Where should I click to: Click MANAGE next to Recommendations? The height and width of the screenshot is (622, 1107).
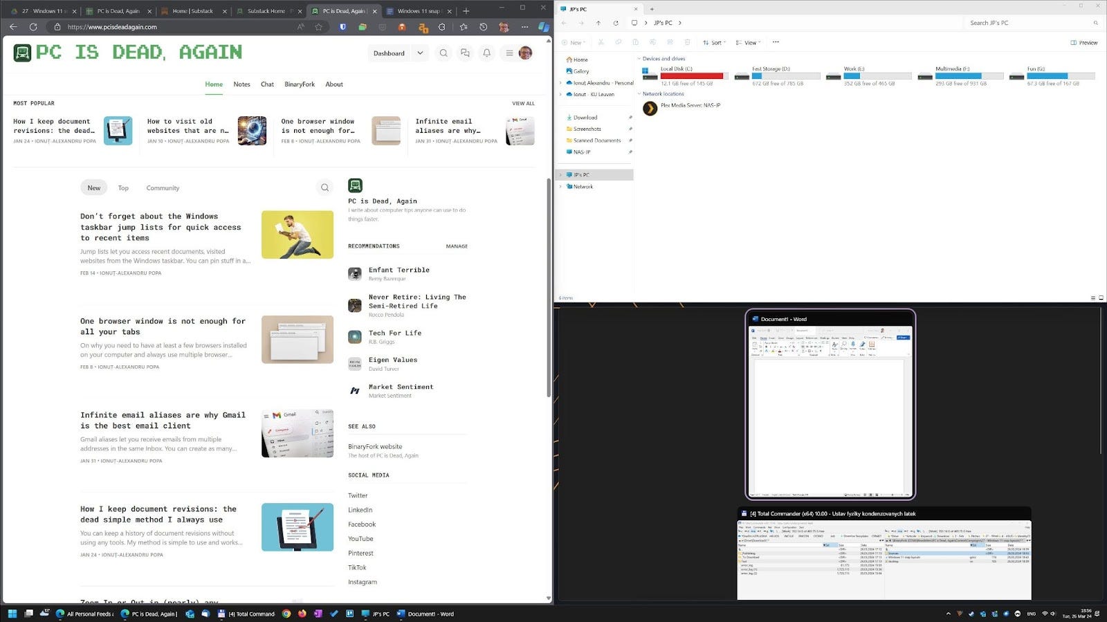point(457,246)
